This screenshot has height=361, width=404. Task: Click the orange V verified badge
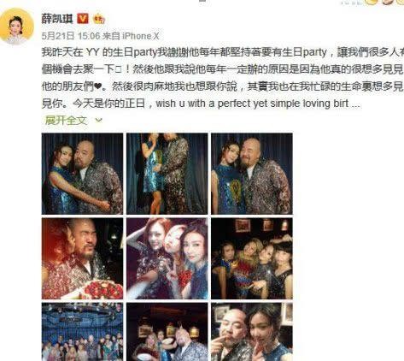point(83,19)
